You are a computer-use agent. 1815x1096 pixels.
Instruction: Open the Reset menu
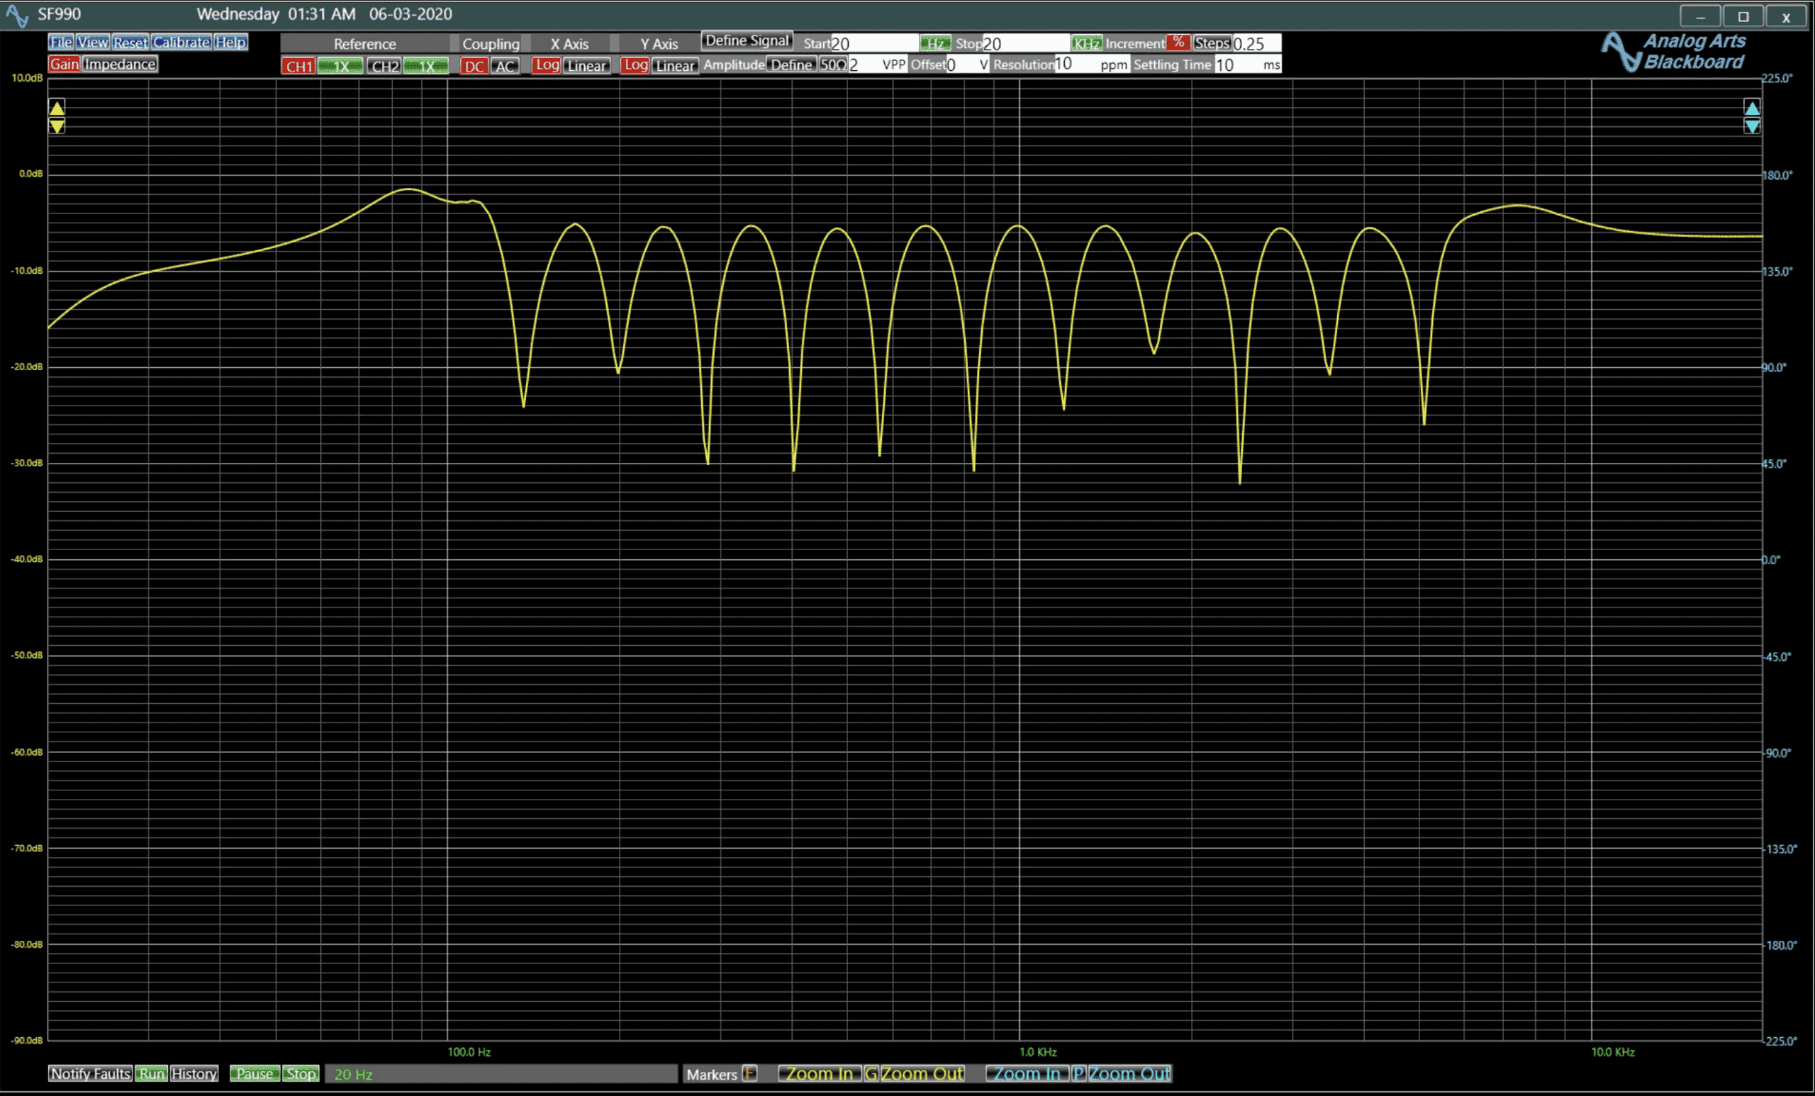click(130, 42)
